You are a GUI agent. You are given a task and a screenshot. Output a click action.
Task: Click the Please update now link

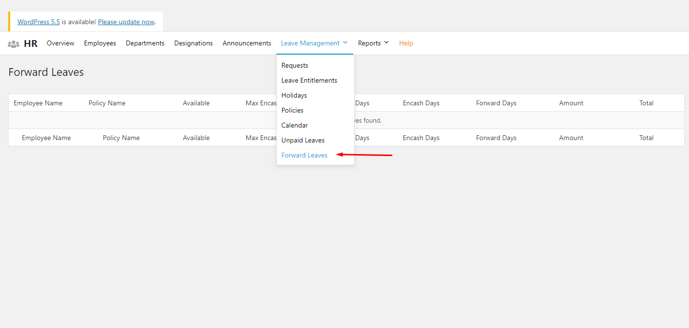(126, 22)
